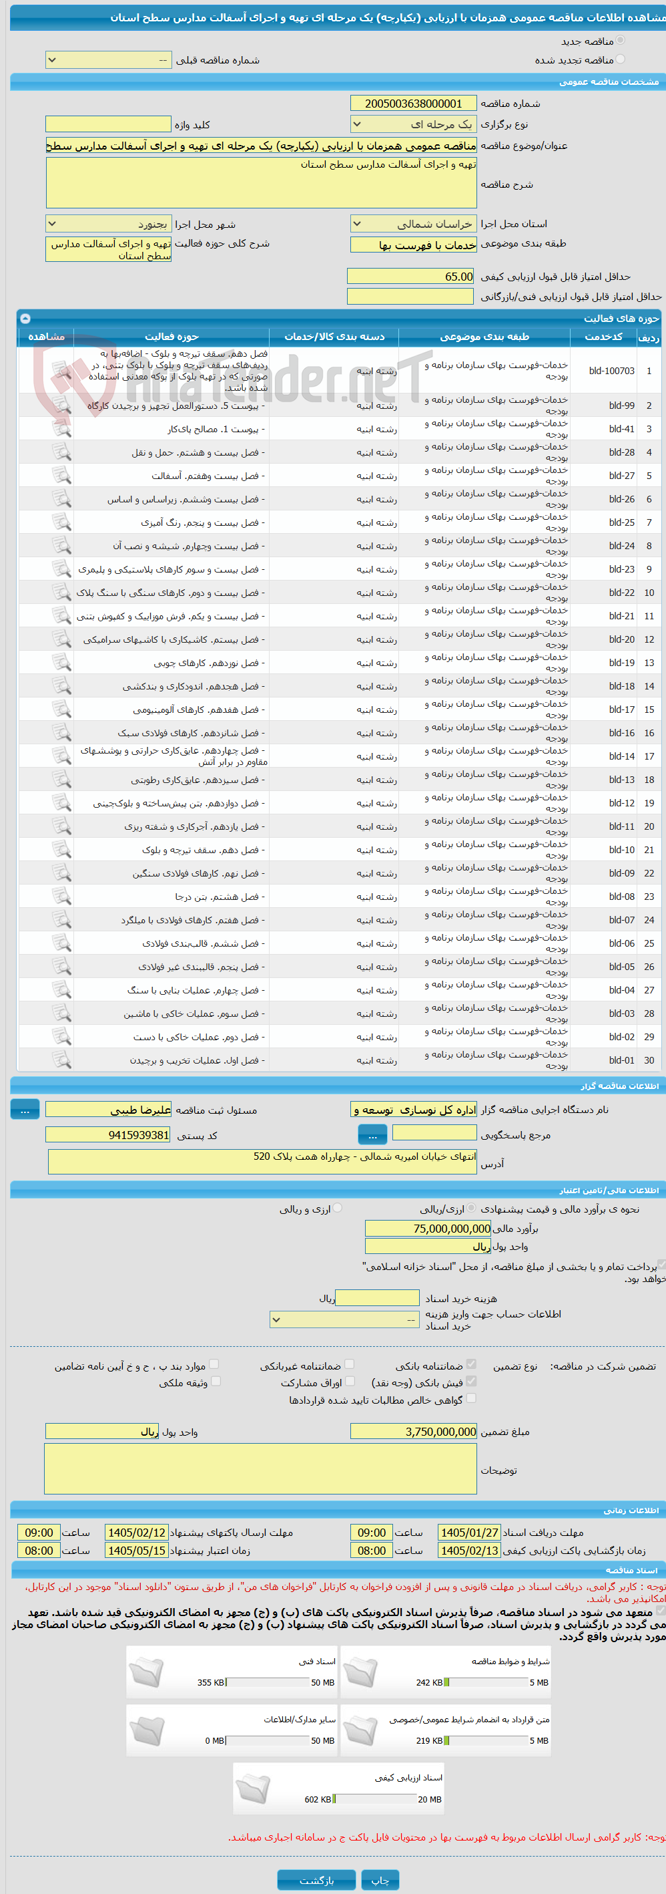
Task: Click the هزینه خرید اسناد field
Action: click(x=378, y=1299)
